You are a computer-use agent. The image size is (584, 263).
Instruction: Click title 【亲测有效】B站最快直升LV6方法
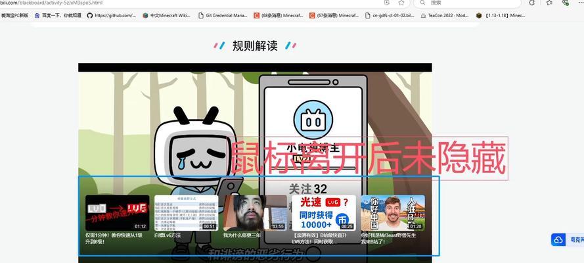pyautogui.click(x=321, y=239)
